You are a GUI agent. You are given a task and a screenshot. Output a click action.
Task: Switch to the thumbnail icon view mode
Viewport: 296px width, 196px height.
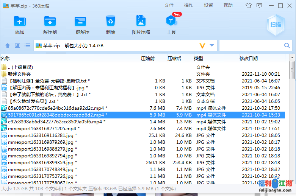(17, 45)
